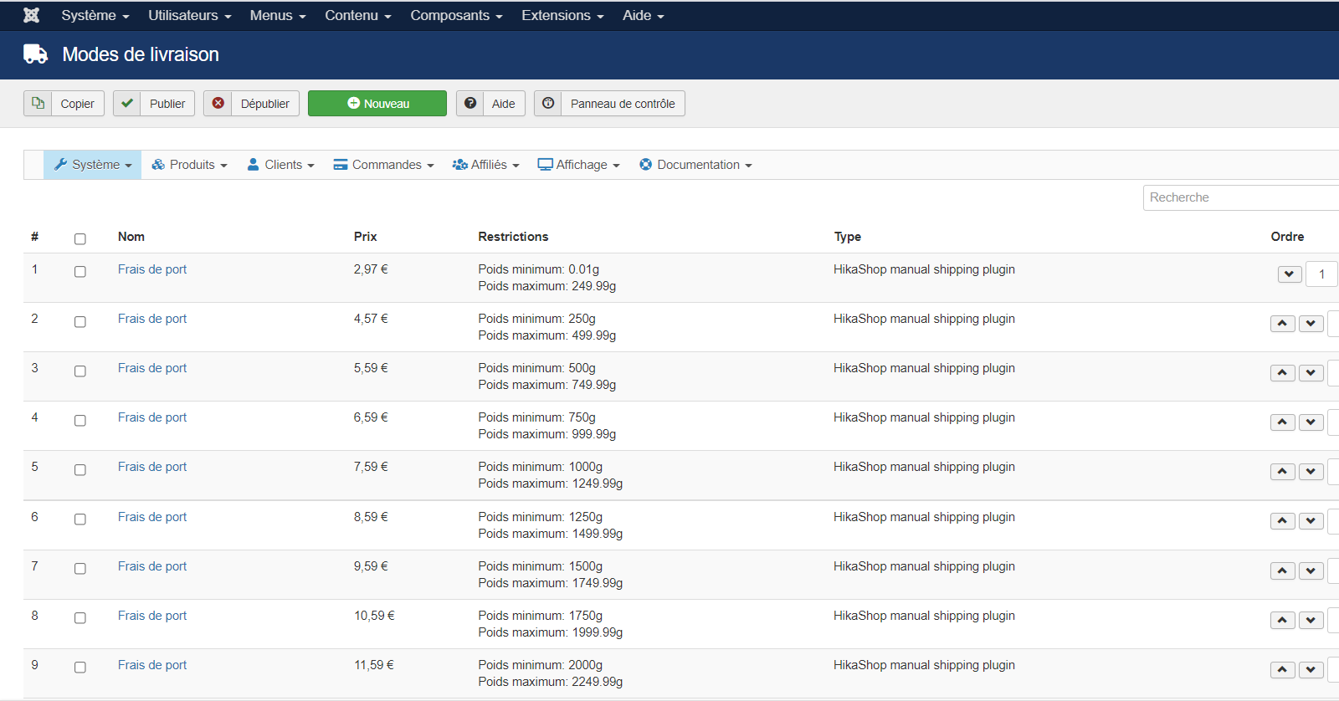
Task: Expand the Produits dropdown menu
Action: coord(190,165)
